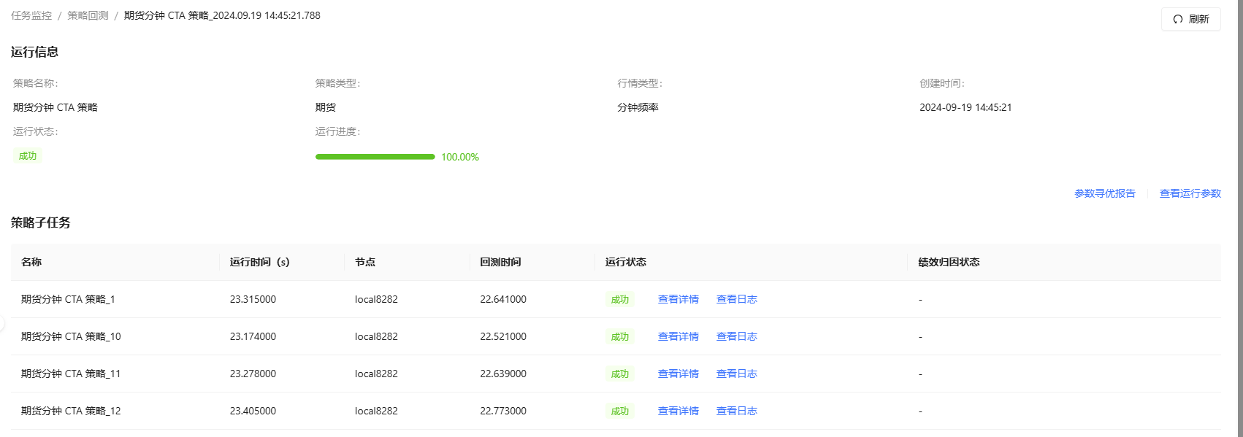Click the 成功 status tag under 运行状态
This screenshot has width=1243, height=437.
28,156
